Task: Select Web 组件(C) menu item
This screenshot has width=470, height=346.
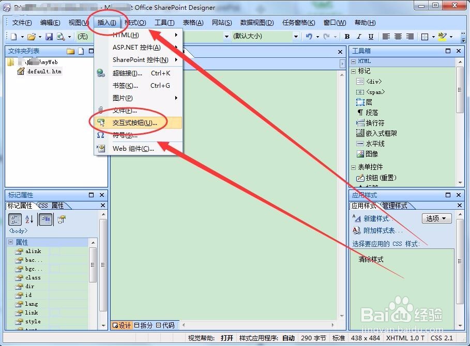Action: [x=139, y=148]
